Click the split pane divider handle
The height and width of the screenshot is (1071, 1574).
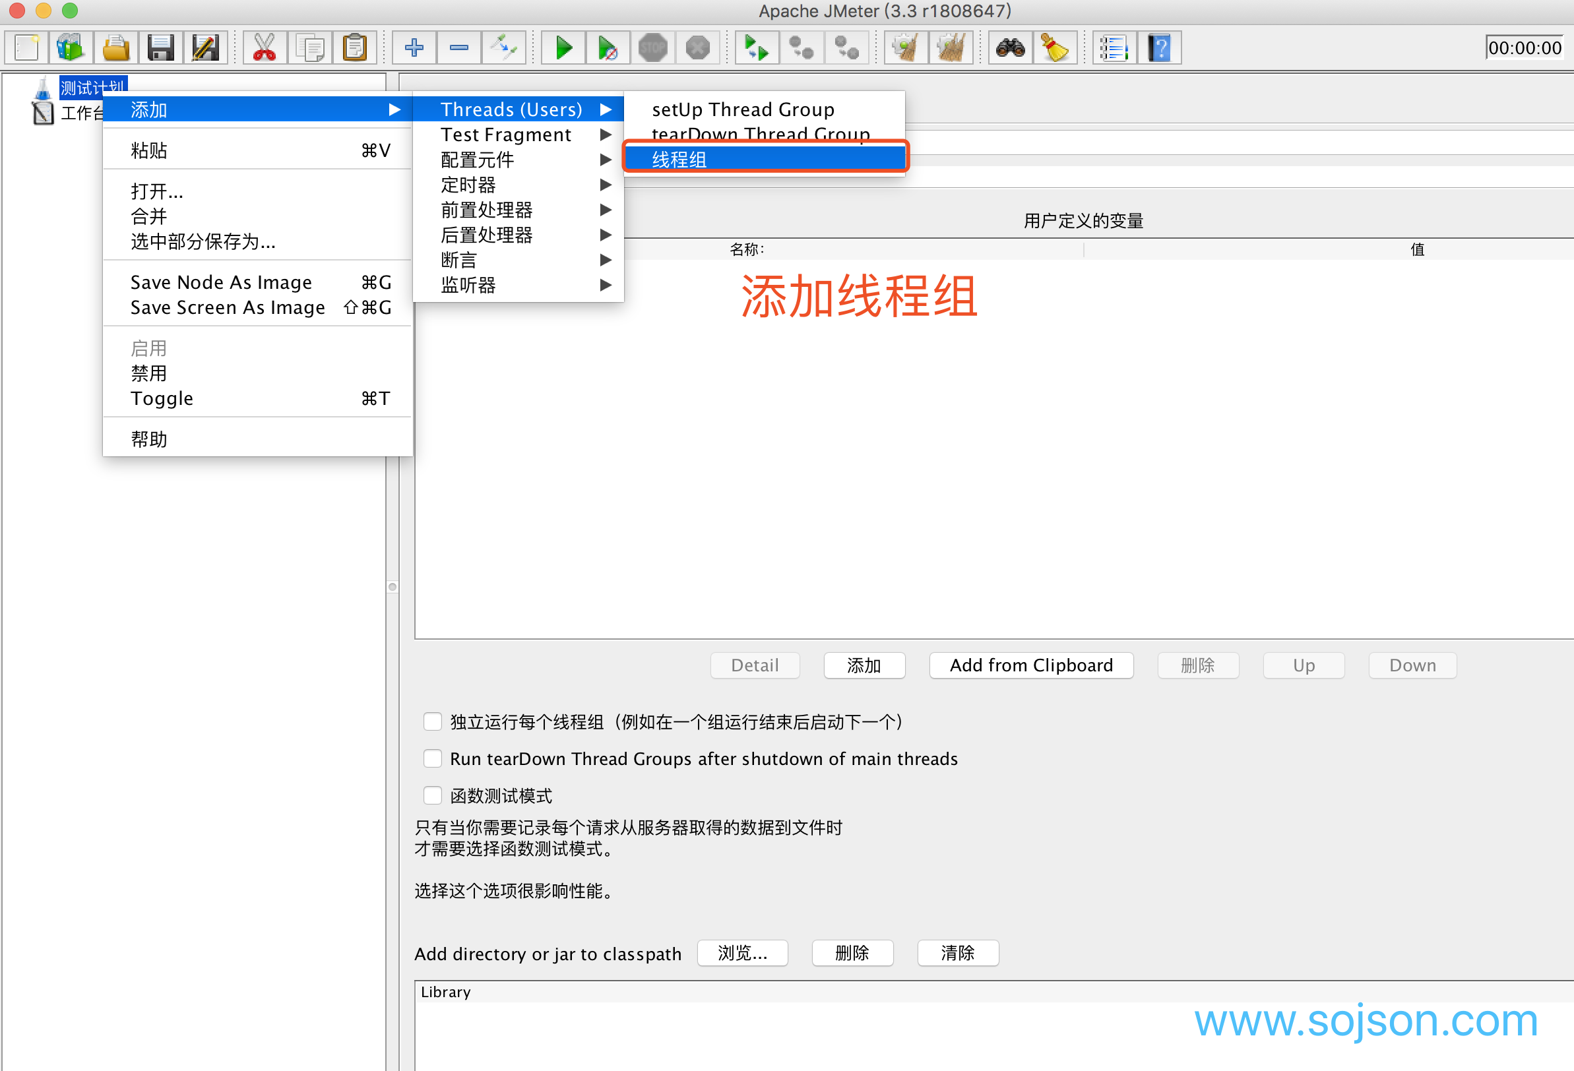coord(393,587)
